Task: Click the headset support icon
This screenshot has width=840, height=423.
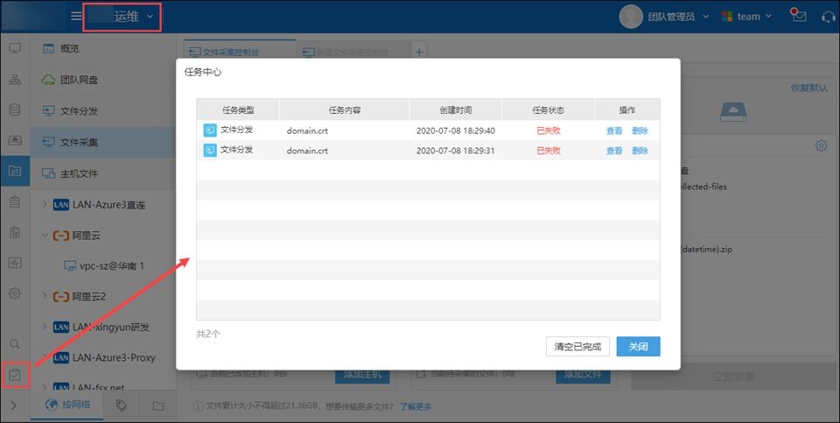Action: tap(828, 17)
